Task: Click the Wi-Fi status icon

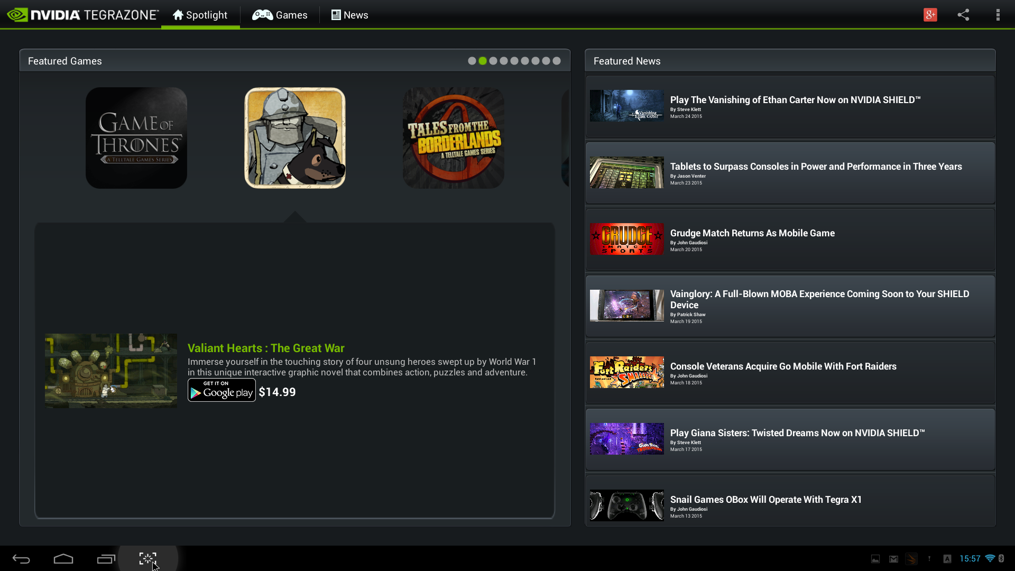Action: click(x=990, y=558)
